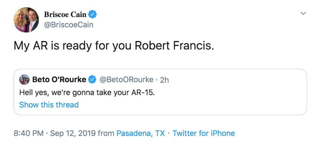
Task: Click the verified badge beside Briscoe Cain
Action: coord(93,14)
